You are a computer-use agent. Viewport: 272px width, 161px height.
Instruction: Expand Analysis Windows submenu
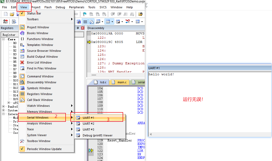click(47, 123)
